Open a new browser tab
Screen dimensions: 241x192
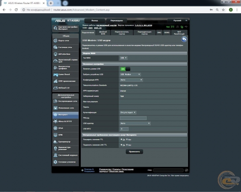click(51, 3)
